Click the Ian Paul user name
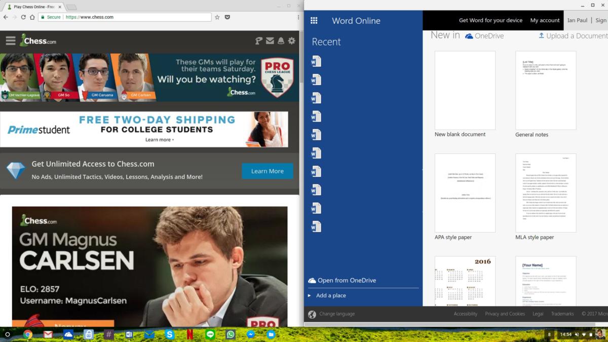Image resolution: width=608 pixels, height=342 pixels. tap(578, 20)
